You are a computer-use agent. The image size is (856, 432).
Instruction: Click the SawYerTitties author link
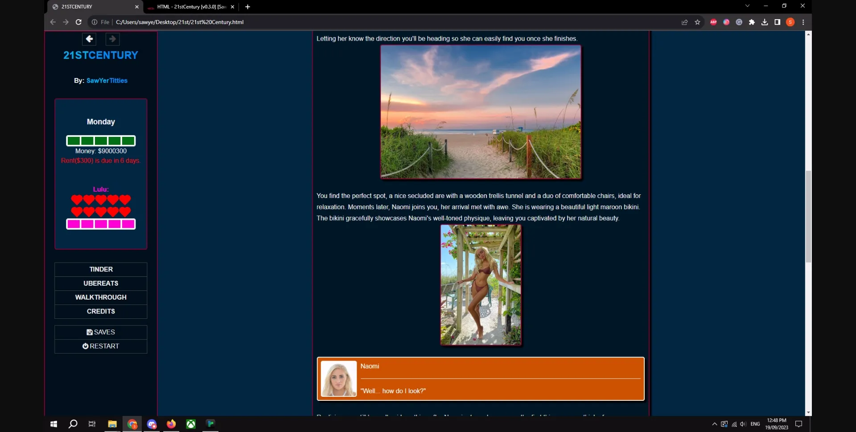[x=107, y=81]
